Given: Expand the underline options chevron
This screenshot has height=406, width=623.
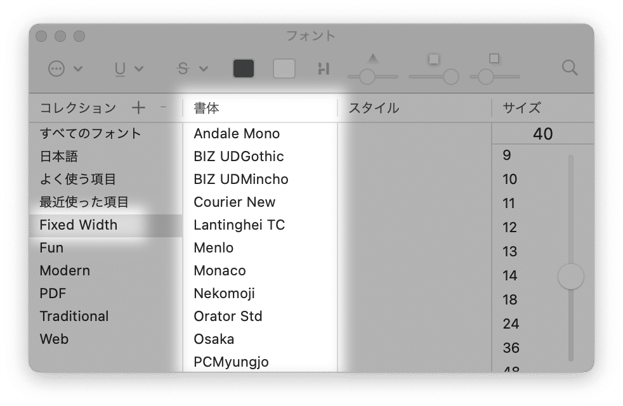Looking at the screenshot, I should (139, 69).
